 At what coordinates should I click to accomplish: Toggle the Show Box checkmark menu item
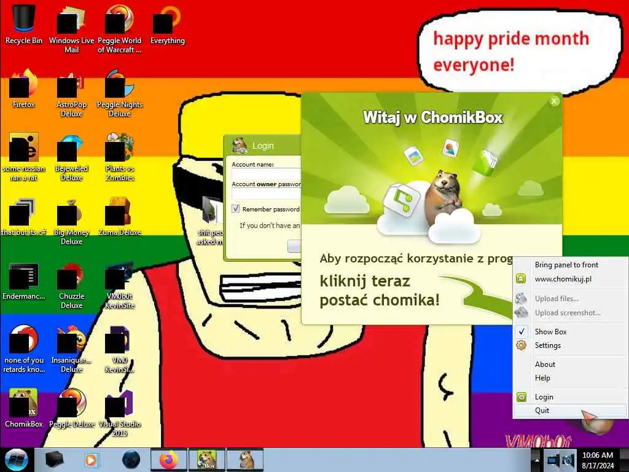571,331
